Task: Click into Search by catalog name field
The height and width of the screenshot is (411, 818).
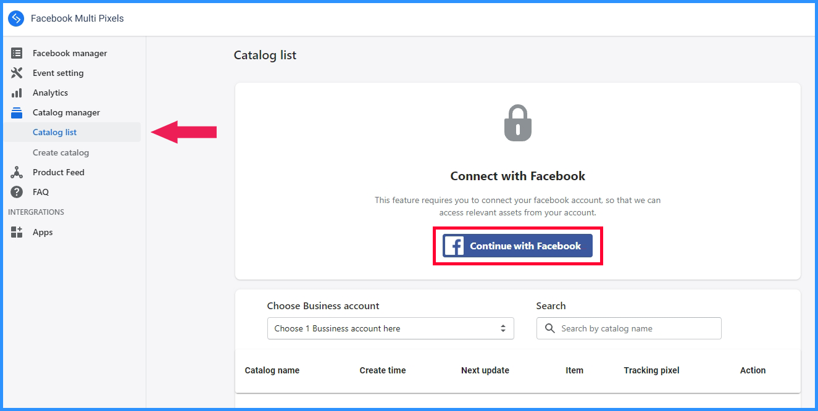Action: tap(628, 328)
